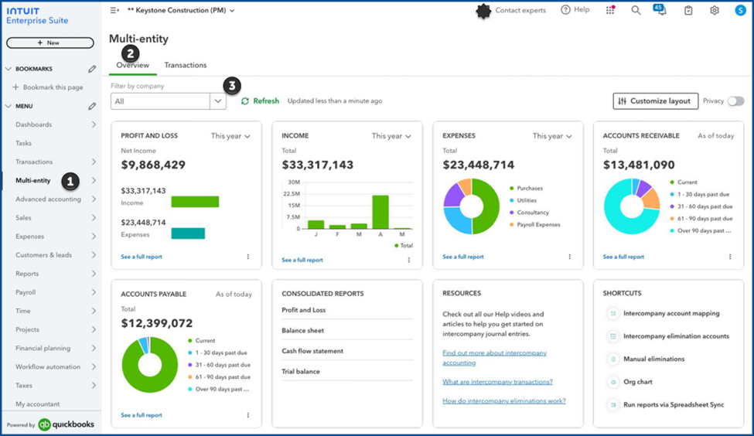Click the search magnifier icon
754x436 pixels.
636,10
